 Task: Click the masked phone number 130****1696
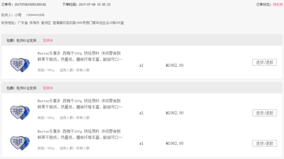click(35, 15)
